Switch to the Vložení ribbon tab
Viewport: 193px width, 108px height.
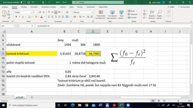coord(24,7)
